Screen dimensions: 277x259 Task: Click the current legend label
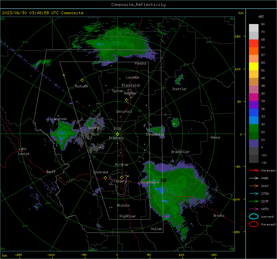coord(267,217)
